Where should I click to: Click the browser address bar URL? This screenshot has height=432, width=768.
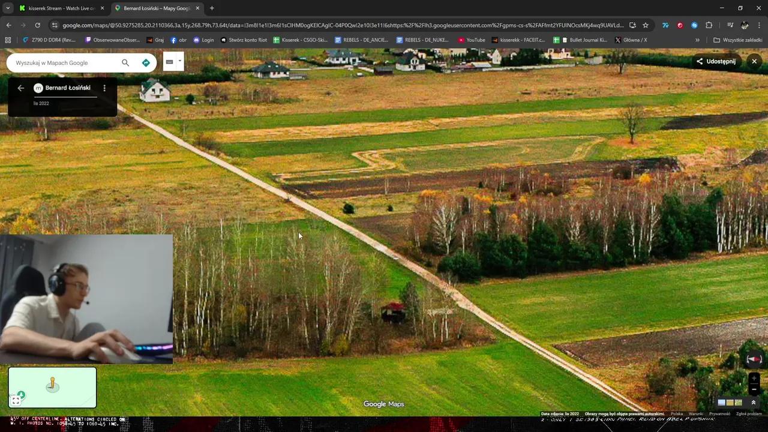343,25
